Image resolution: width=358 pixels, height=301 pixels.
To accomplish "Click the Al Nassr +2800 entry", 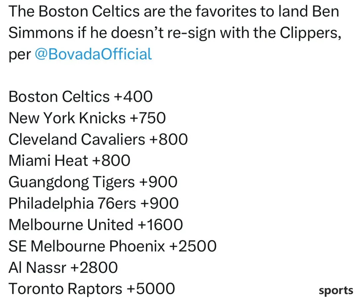I will [63, 268].
